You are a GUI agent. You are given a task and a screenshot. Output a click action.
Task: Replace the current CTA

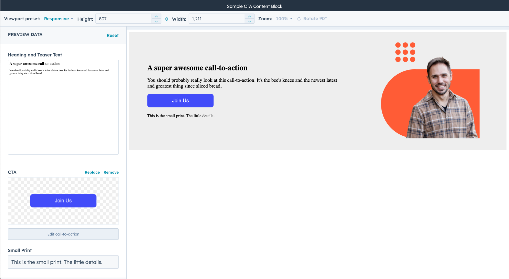(92, 172)
